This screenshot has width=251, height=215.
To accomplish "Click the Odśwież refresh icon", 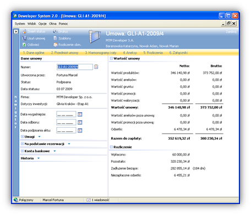I will (24, 45).
